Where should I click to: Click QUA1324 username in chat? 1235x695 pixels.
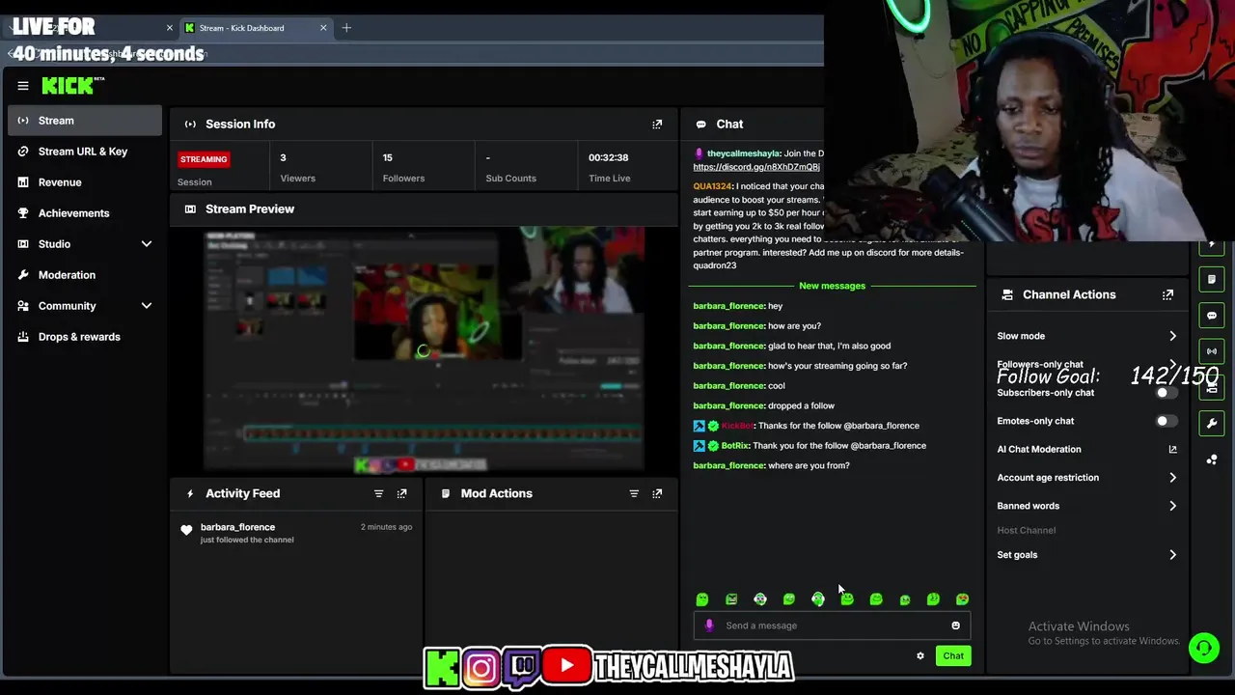(x=712, y=186)
